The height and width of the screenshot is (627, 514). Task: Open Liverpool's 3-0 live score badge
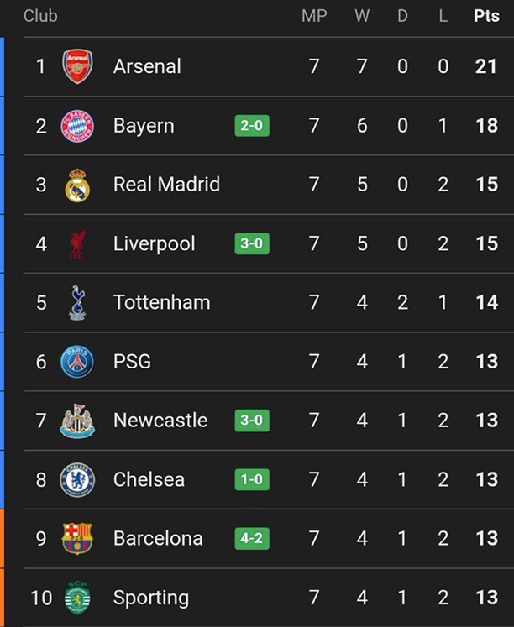[x=252, y=244]
